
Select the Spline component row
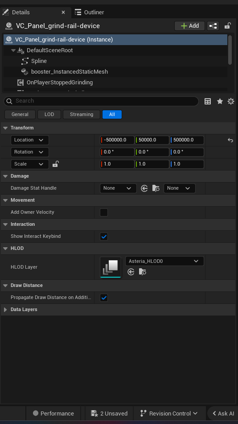[x=115, y=61]
